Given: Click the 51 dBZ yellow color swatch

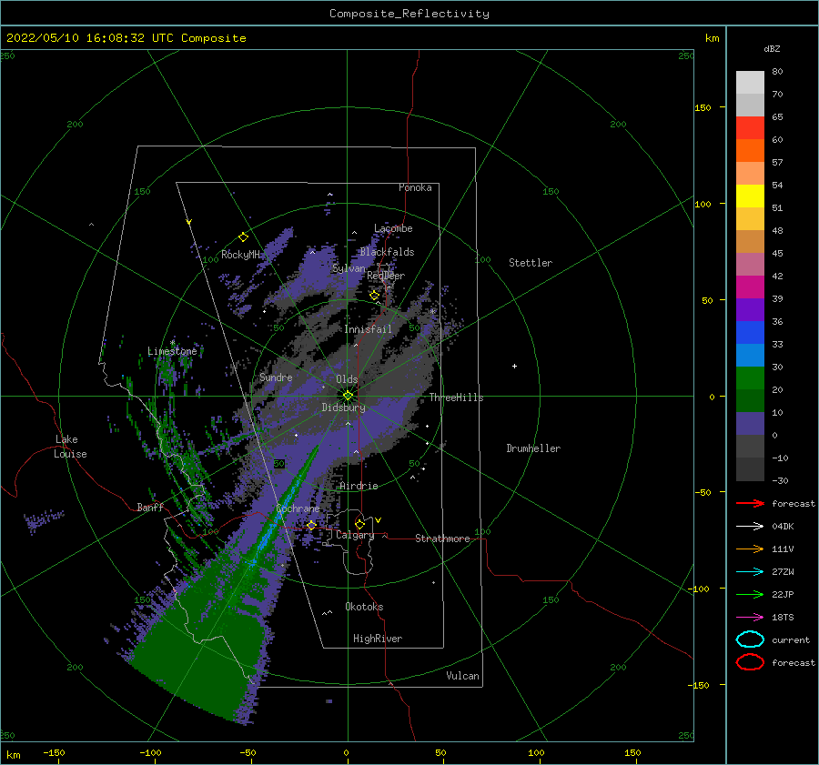Looking at the screenshot, I should point(750,196).
